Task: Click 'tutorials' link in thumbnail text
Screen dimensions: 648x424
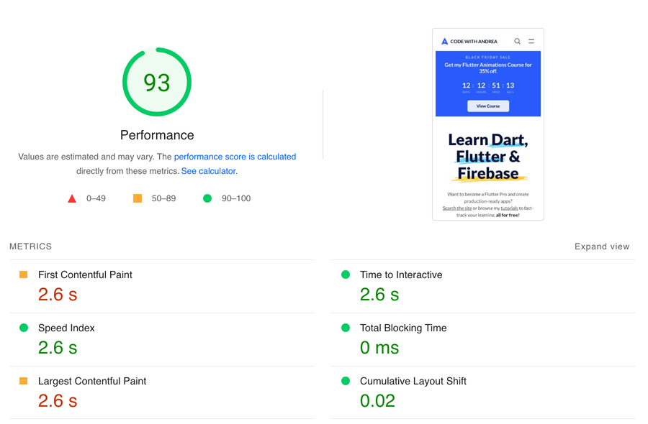Action: [x=509, y=208]
